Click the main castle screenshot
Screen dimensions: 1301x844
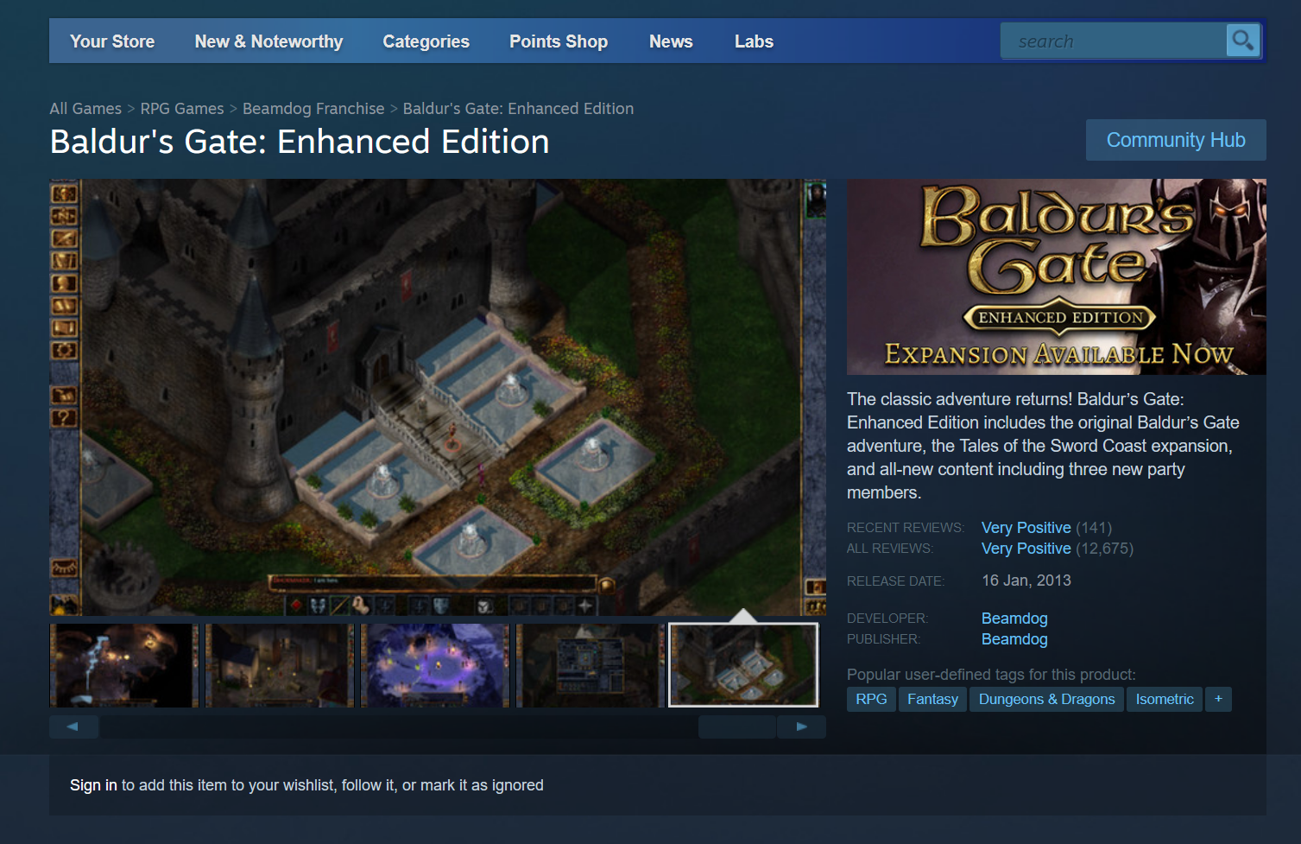click(x=438, y=397)
